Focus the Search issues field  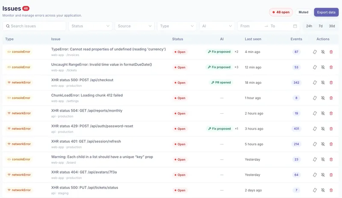click(x=34, y=26)
